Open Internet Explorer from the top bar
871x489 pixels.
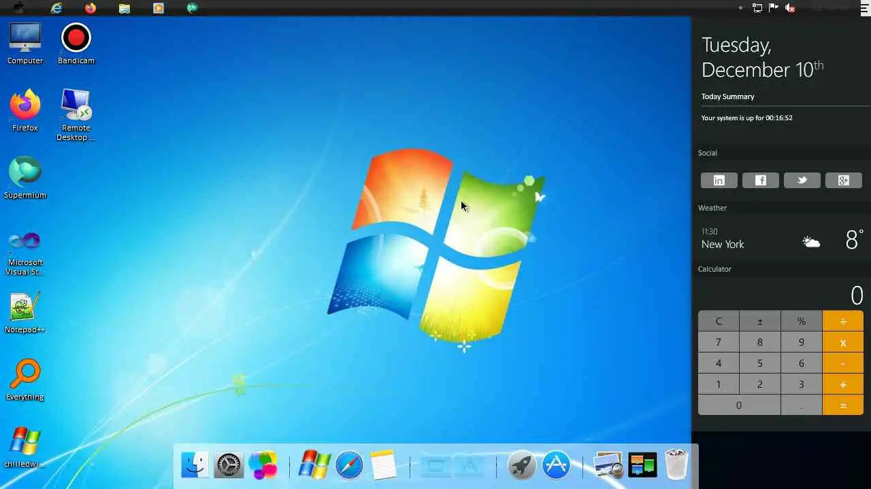[56, 8]
